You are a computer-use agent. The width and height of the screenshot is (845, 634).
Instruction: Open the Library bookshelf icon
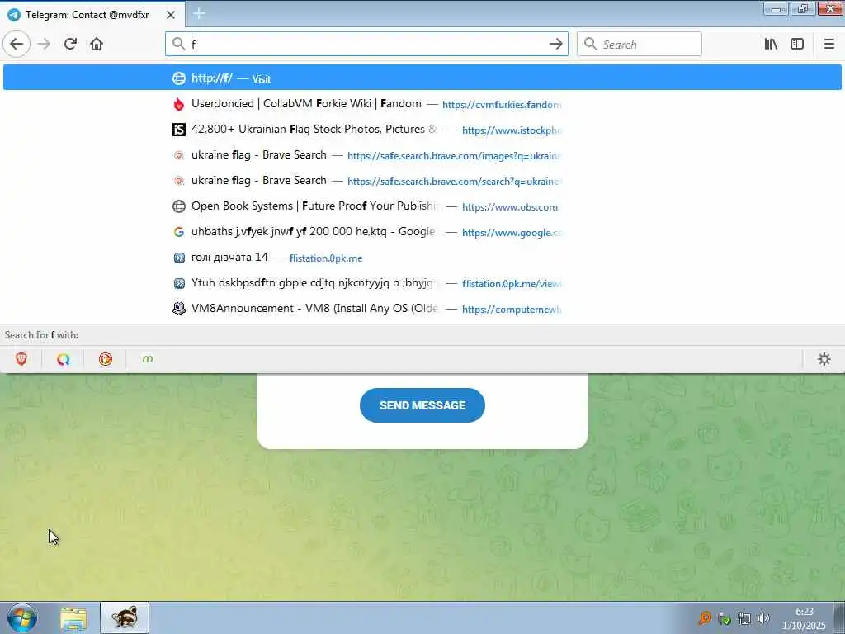coord(772,44)
